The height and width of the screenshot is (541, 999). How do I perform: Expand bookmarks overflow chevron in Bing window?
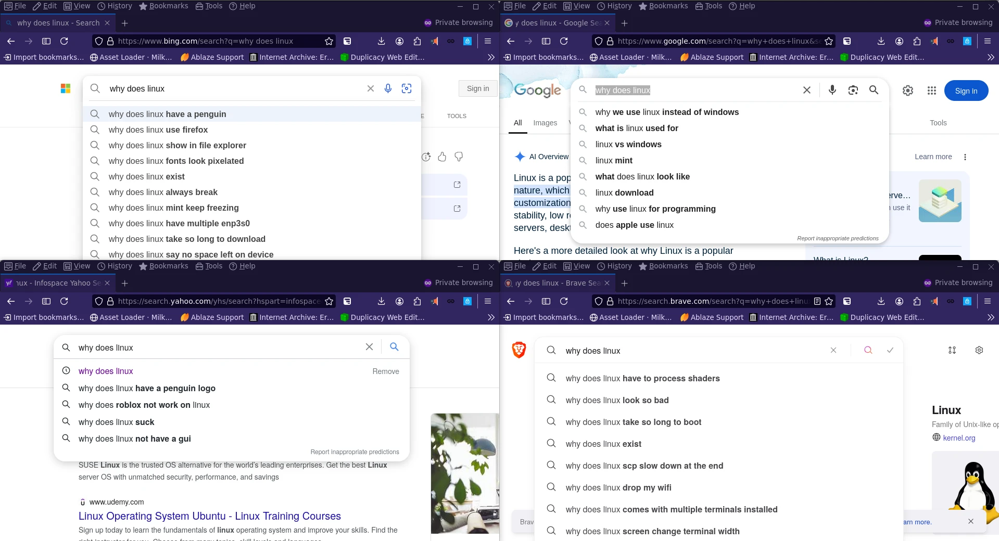tap(491, 57)
